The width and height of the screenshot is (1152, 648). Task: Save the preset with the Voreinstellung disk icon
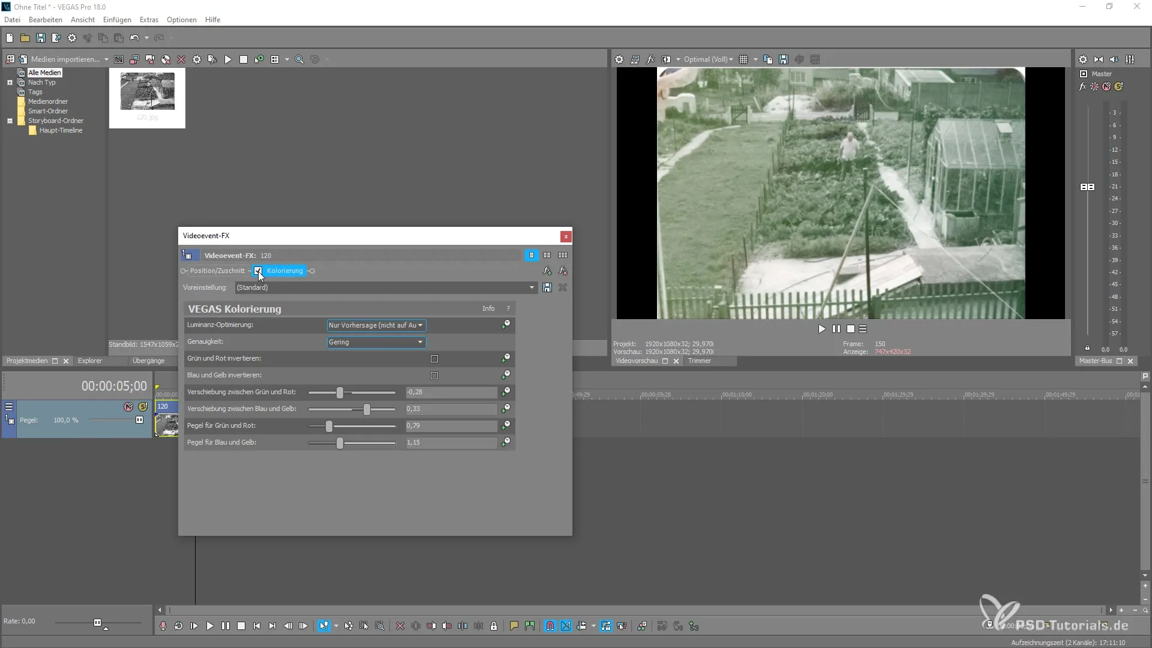(x=547, y=288)
